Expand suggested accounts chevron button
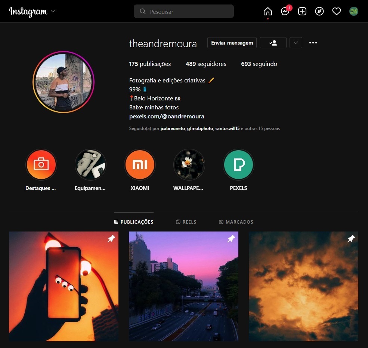Viewport: 368px width, 348px height. pyautogui.click(x=296, y=43)
